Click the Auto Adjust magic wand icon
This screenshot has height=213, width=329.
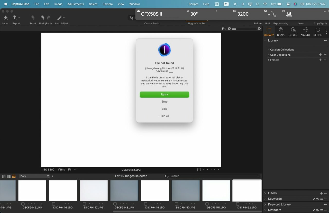pyautogui.click(x=60, y=18)
